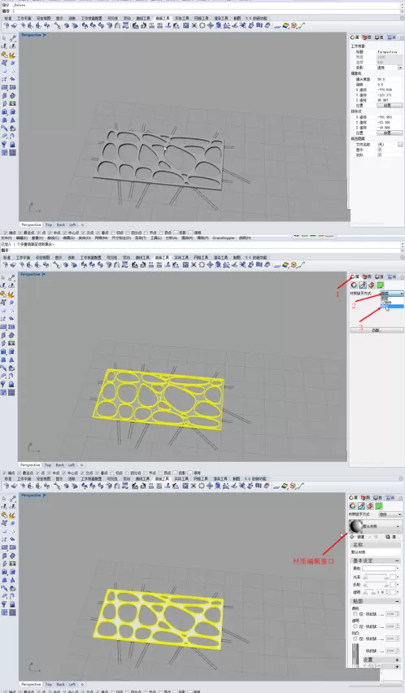Toggle 端点 osnap checkbox below top viewport
The image size is (405, 693).
[x=6, y=233]
